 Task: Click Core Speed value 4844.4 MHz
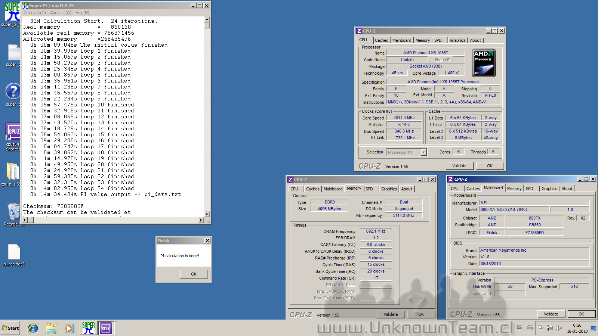(404, 118)
